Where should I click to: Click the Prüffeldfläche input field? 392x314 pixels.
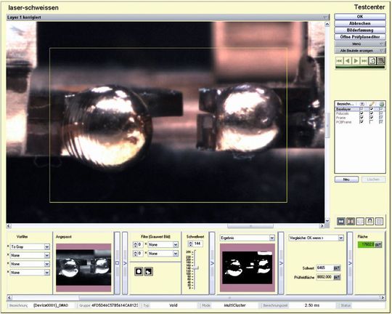324,277
